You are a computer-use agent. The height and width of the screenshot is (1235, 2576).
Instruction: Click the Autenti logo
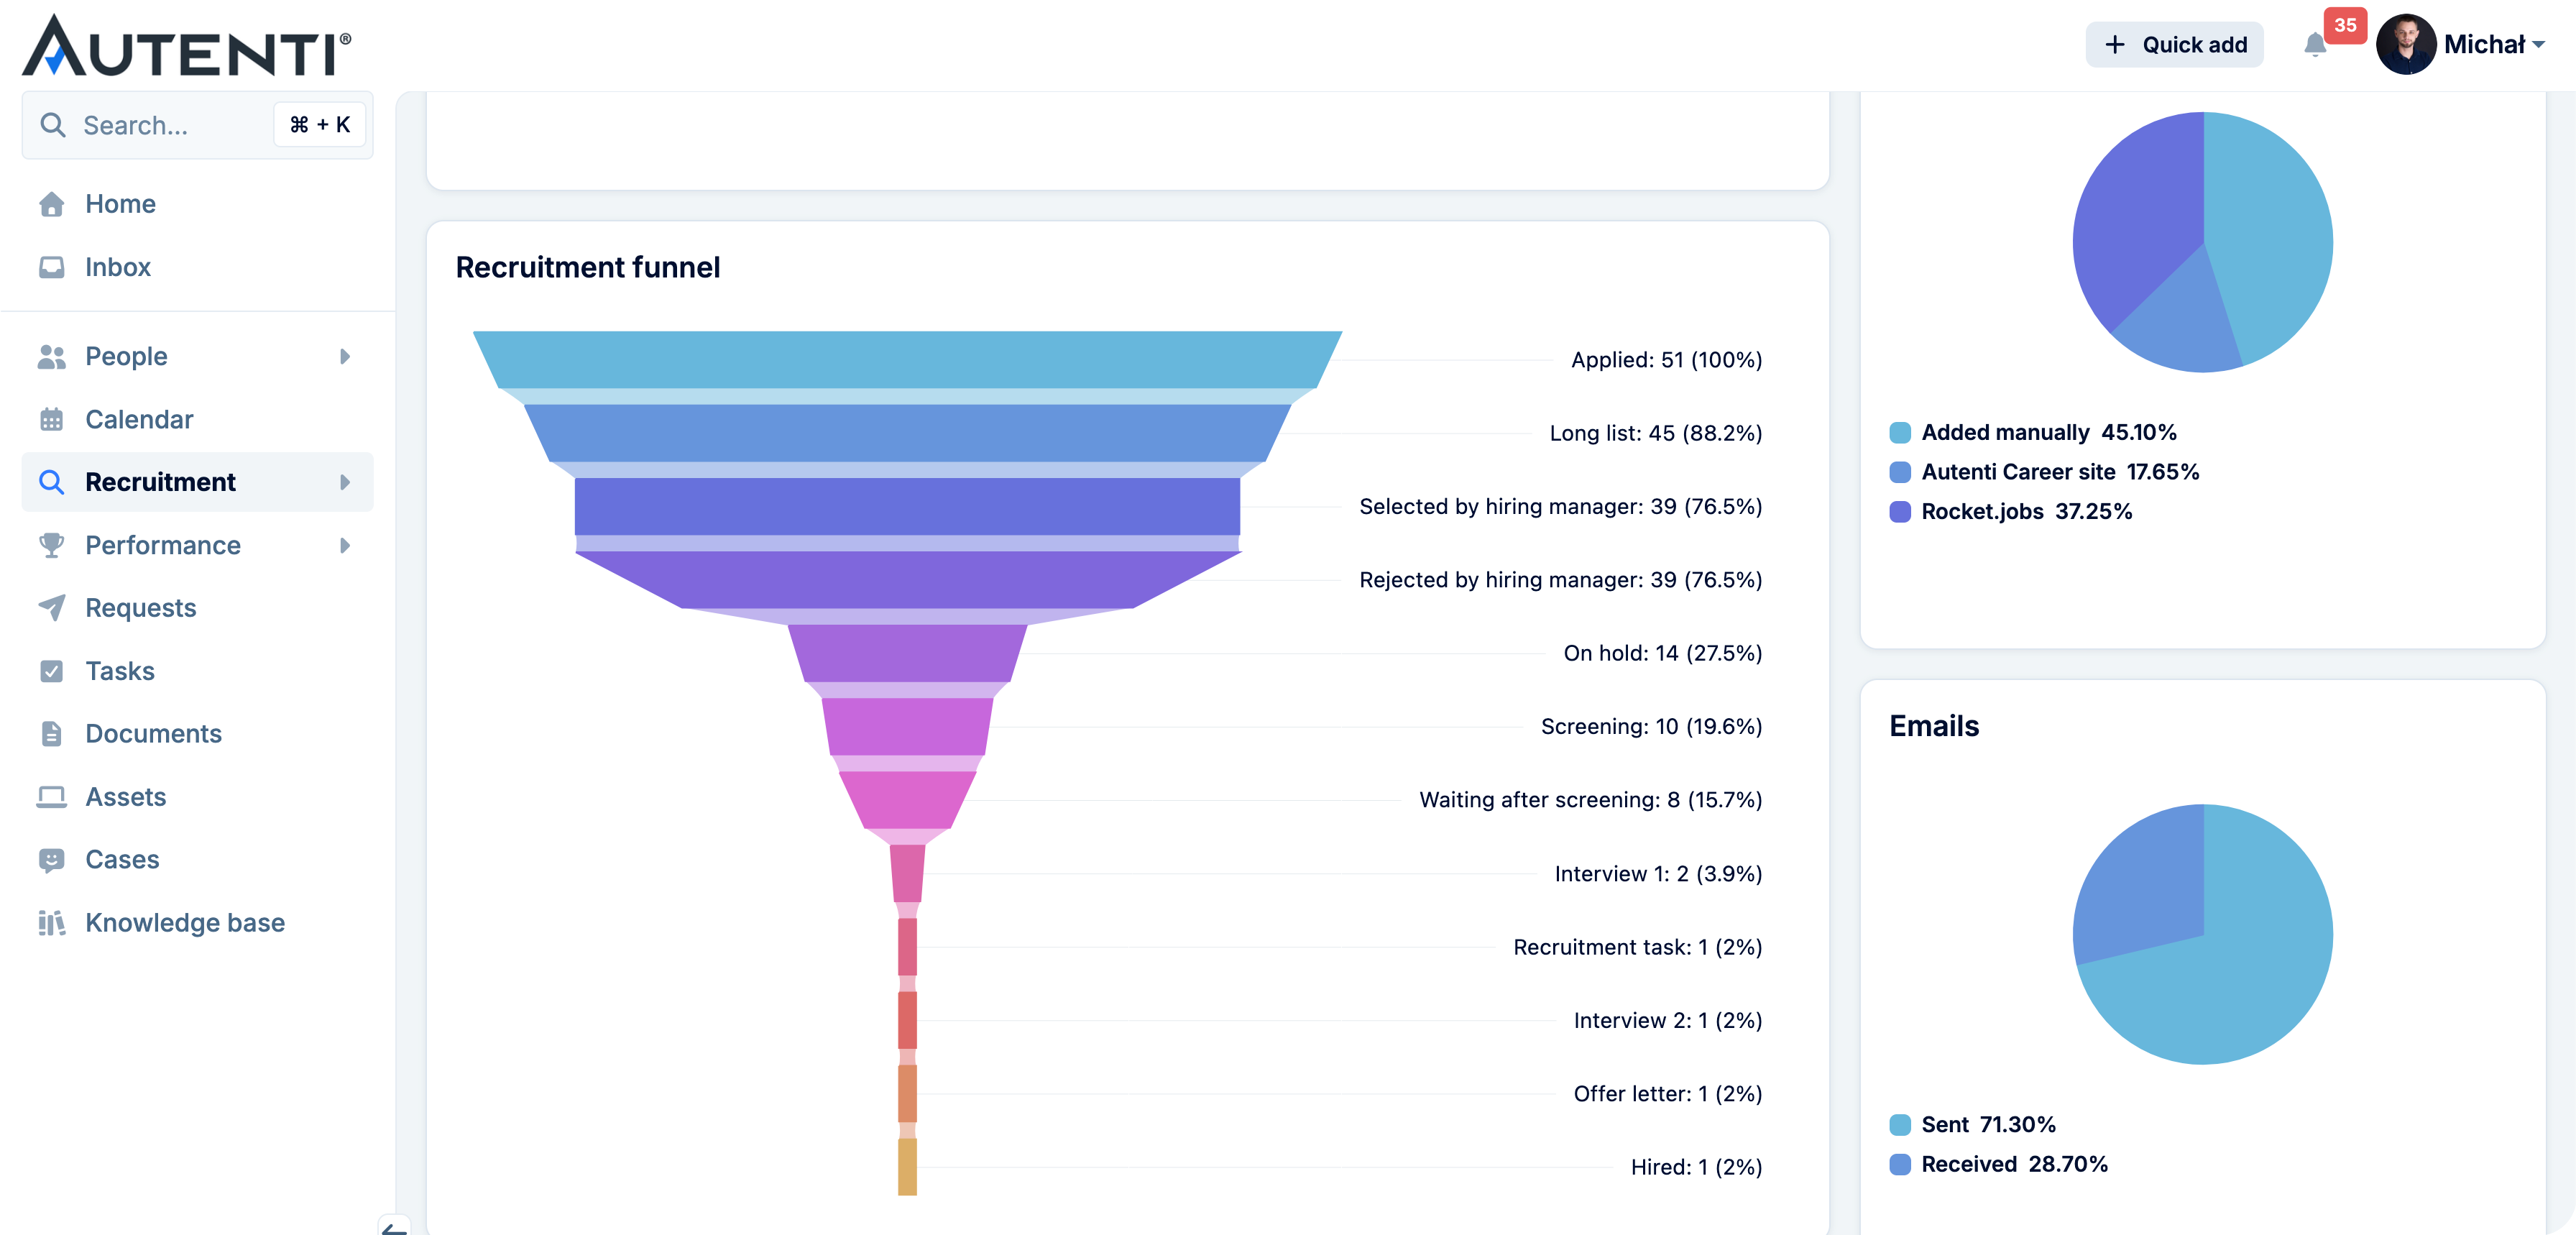(187, 45)
